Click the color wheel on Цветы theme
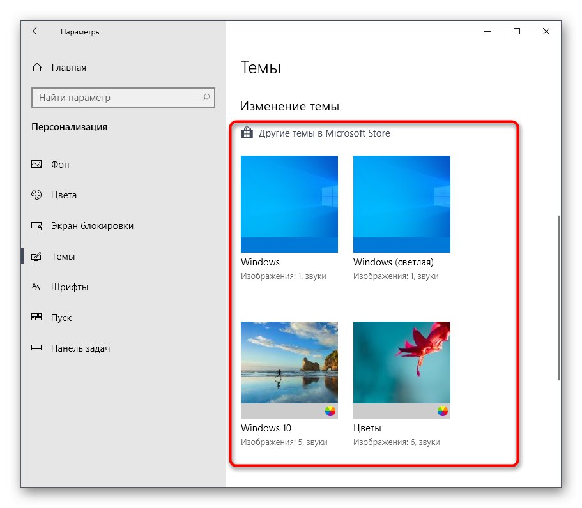Viewport: 582px width, 508px height. [442, 411]
